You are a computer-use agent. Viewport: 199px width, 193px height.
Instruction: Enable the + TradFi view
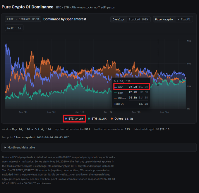tap(184, 19)
